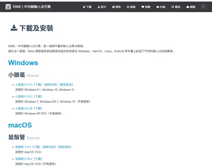The image size is (212, 166).
Task: Open 幫助 nav item with the question mark icon
Action: point(117,7)
